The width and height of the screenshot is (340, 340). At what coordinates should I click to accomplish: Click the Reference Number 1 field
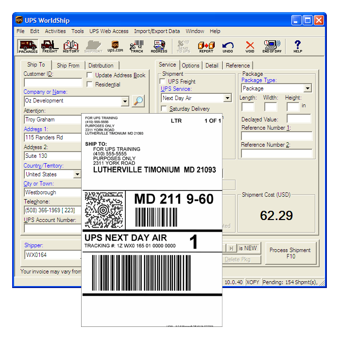pyautogui.click(x=277, y=136)
